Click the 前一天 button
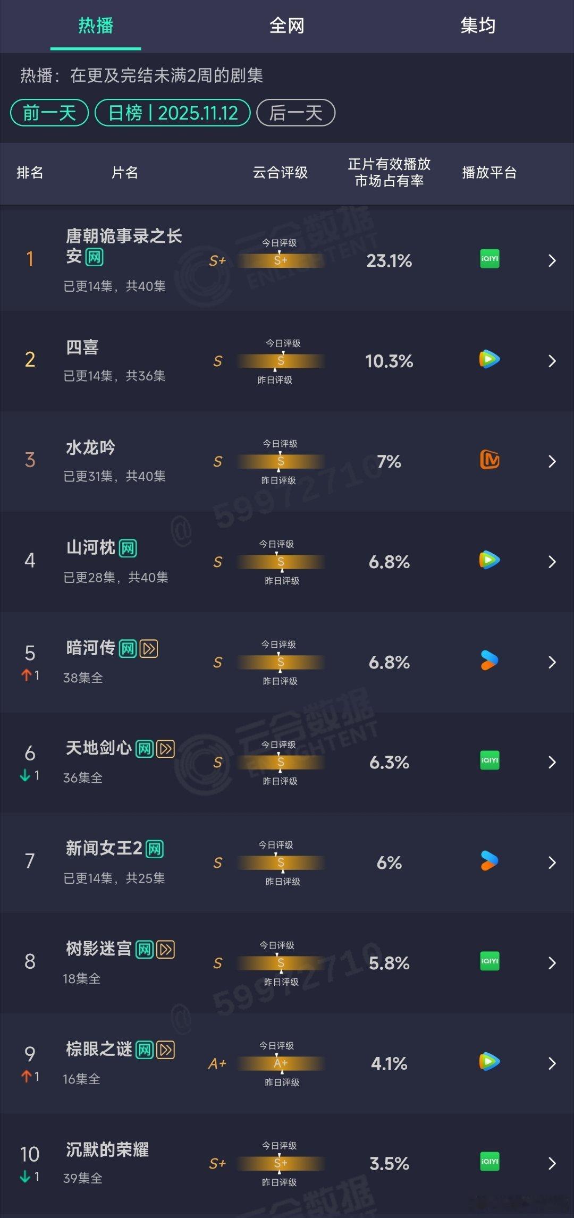The image size is (574, 1218). click(x=49, y=113)
